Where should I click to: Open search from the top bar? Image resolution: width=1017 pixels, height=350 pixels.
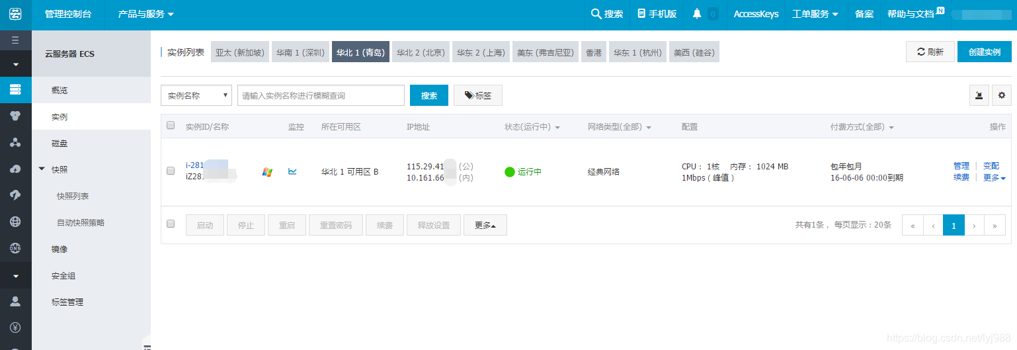pyautogui.click(x=607, y=14)
